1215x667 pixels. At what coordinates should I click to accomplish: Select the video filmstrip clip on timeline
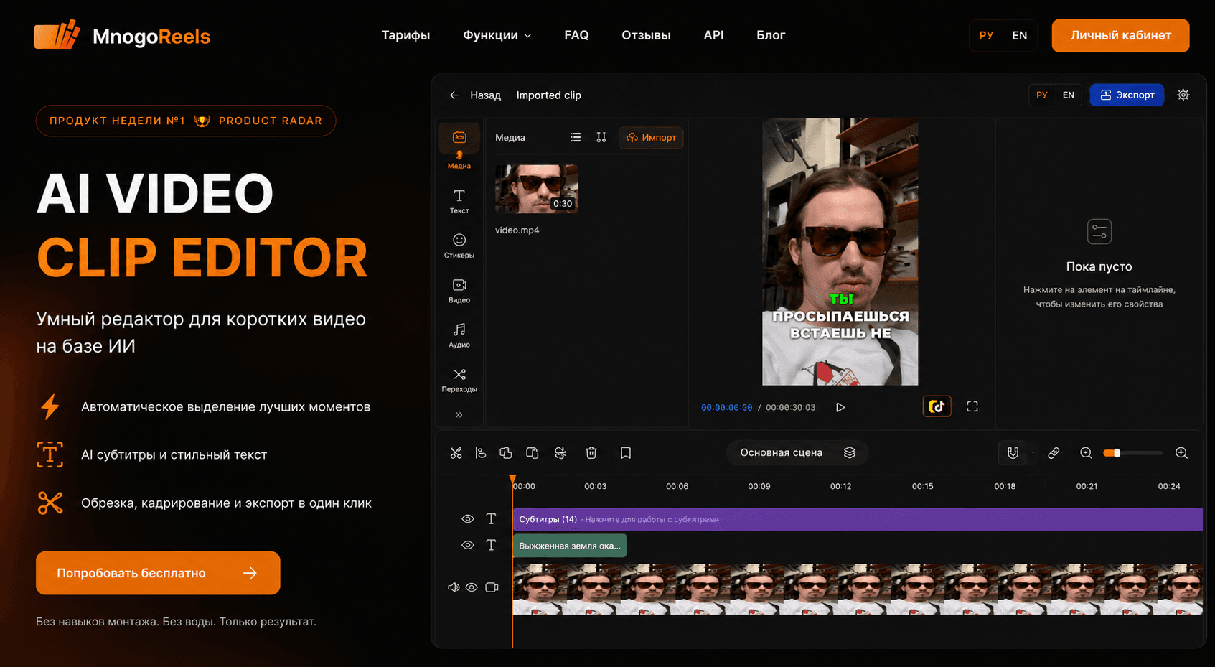[x=858, y=589]
